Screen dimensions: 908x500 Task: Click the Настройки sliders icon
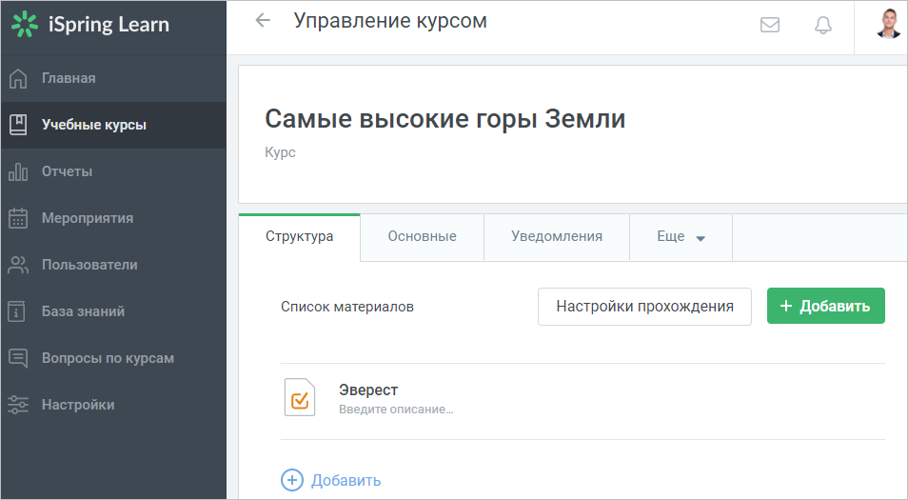pos(18,405)
